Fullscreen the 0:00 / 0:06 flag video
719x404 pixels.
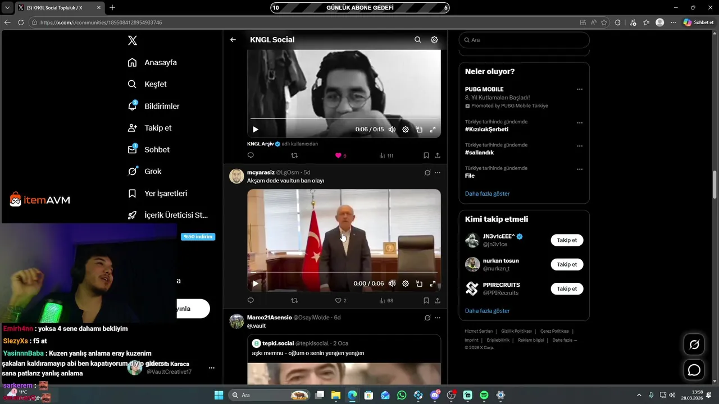click(433, 284)
